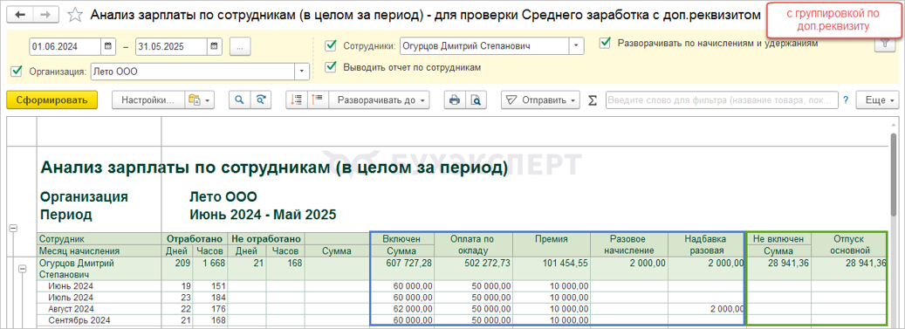The height and width of the screenshot is (329, 905).
Task: Click Оплата по окладу total 502 272,73
Action: tap(473, 269)
